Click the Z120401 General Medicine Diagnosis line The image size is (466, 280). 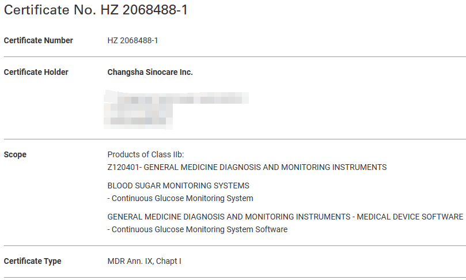[x=247, y=167]
